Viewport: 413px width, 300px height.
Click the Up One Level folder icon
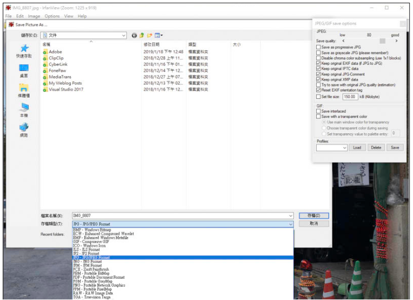coord(142,35)
